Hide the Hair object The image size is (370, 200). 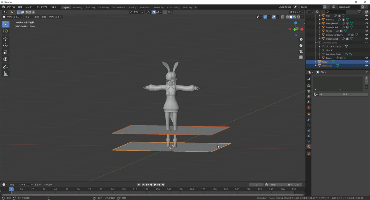[x=367, y=16]
